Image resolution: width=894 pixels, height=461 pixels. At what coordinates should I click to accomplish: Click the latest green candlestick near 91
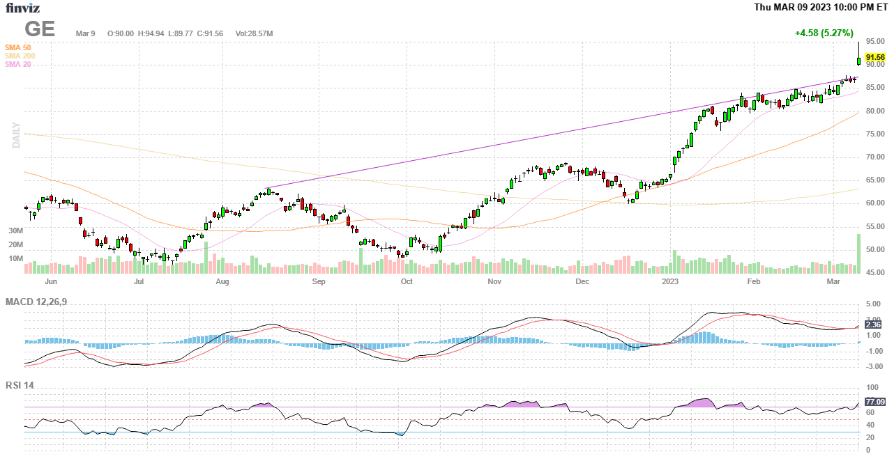(858, 61)
